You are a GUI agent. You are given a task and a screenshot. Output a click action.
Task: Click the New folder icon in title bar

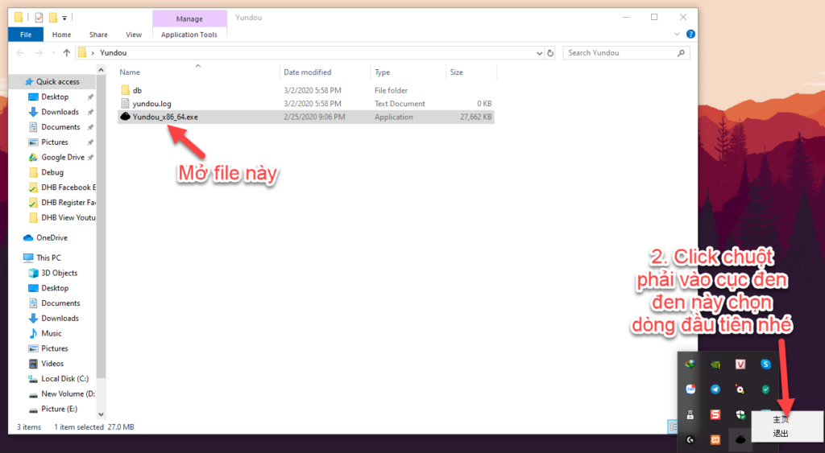click(52, 18)
